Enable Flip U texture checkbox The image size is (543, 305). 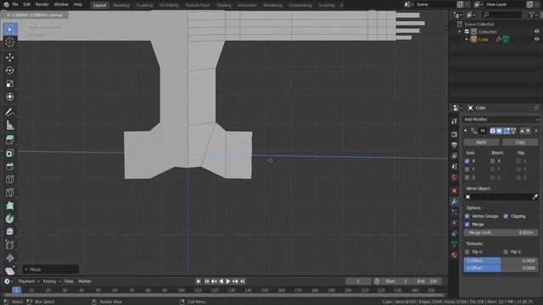(x=467, y=252)
